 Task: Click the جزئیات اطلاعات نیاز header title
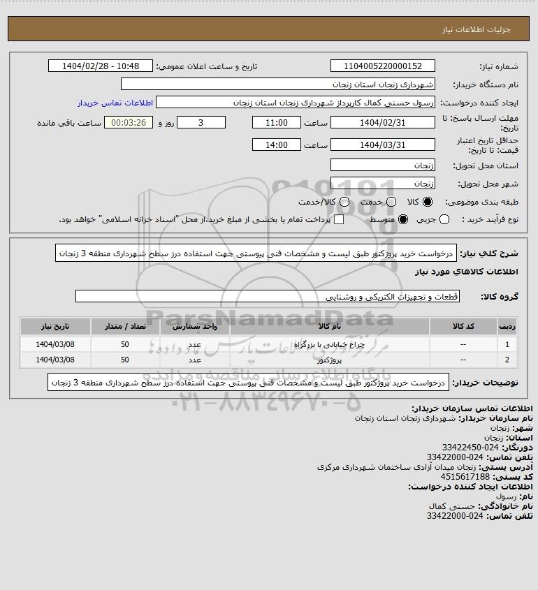point(477,29)
